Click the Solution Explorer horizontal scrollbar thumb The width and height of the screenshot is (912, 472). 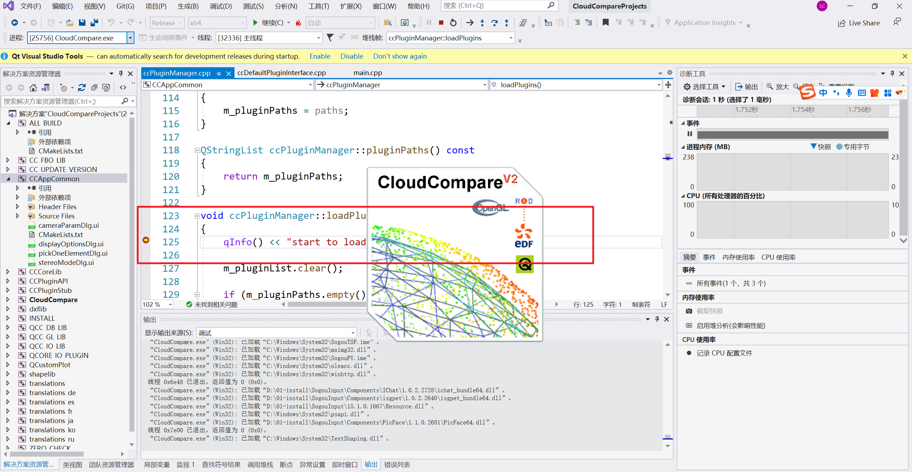tap(47, 454)
